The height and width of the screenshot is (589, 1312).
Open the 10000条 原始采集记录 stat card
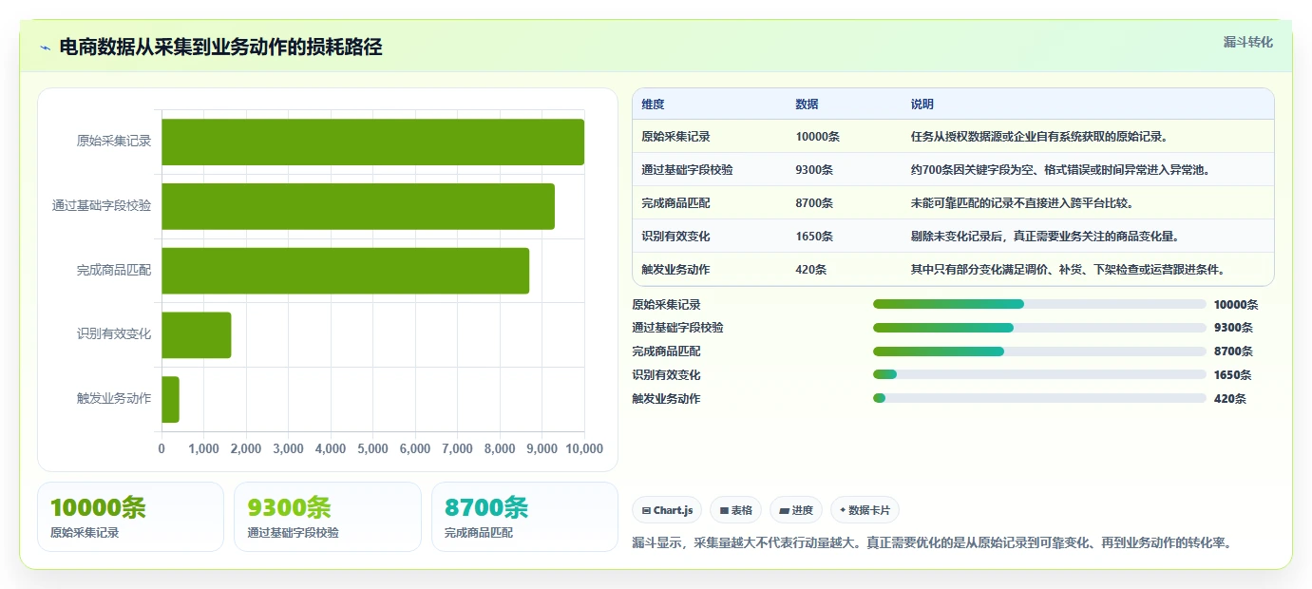click(130, 517)
